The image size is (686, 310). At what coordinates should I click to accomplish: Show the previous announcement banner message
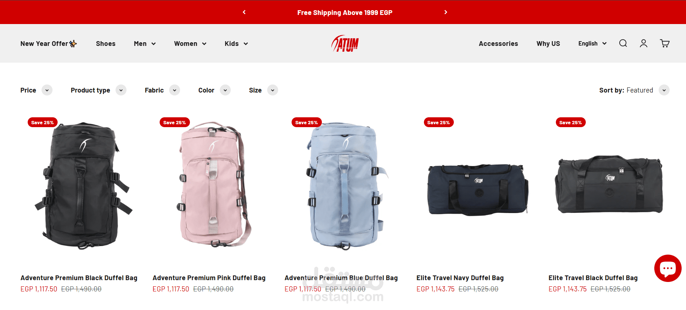[244, 12]
